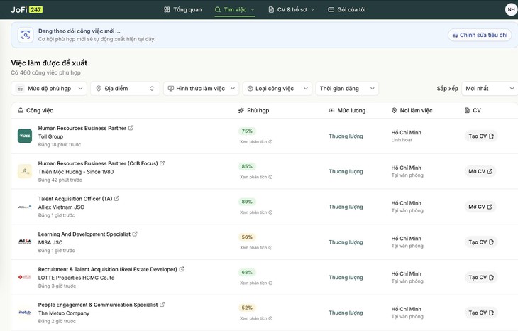The width and height of the screenshot is (518, 331).
Task: Click Xem phân tích for 75% match
Action: pyautogui.click(x=256, y=142)
